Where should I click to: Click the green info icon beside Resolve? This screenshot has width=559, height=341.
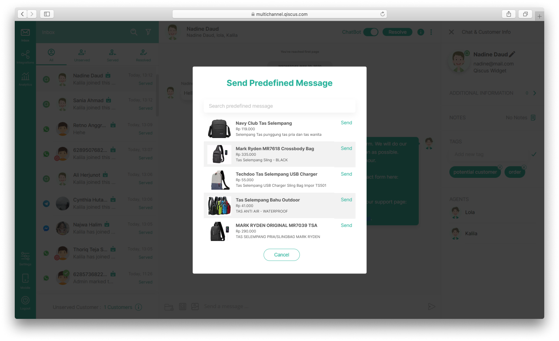[421, 32]
